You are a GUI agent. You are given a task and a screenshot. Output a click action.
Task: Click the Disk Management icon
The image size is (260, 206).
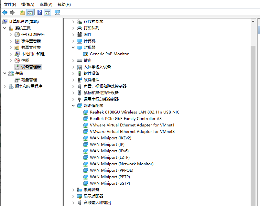coord(17,80)
